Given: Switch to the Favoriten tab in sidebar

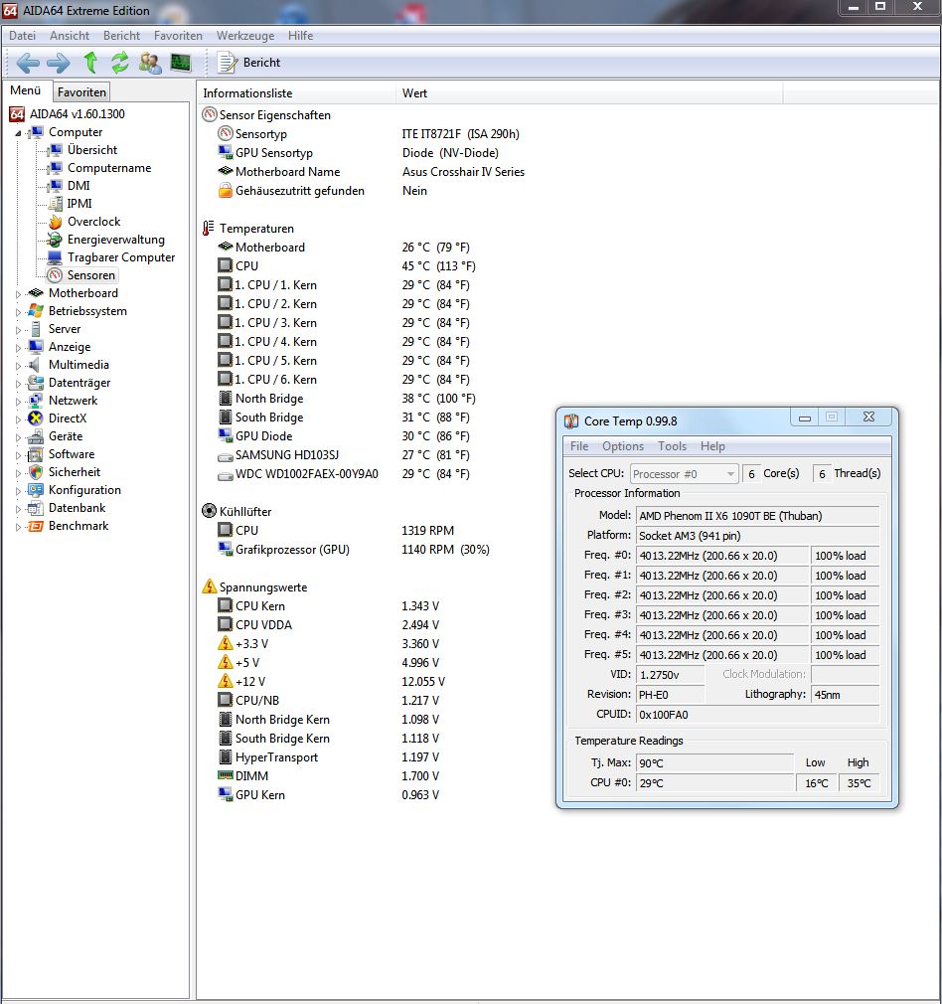Looking at the screenshot, I should pos(81,92).
